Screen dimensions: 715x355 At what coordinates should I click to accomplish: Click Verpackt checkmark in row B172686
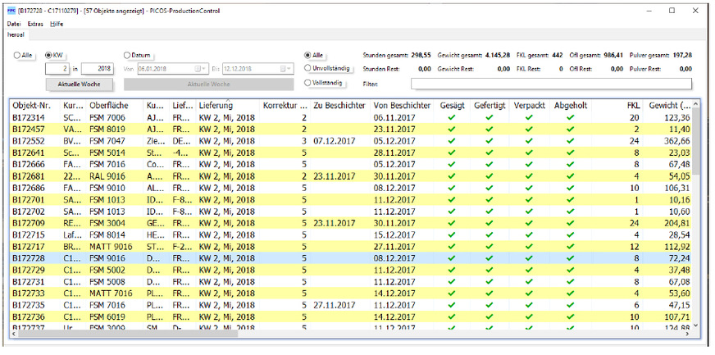529,188
